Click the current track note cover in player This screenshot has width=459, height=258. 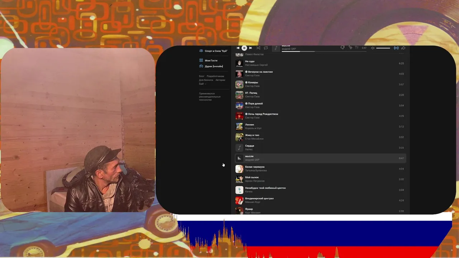point(276,48)
